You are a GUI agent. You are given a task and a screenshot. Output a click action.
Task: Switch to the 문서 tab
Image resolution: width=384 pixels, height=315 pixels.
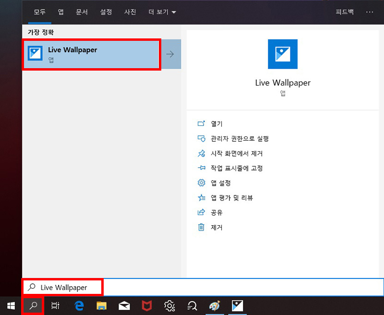pos(82,12)
